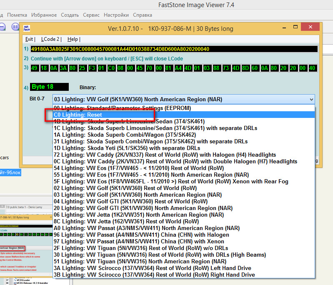Viewport: 333px width, 285px height.
Task: Choose 72 VW Caddy Halogen H4 Headlights
Action: [x=184, y=155]
